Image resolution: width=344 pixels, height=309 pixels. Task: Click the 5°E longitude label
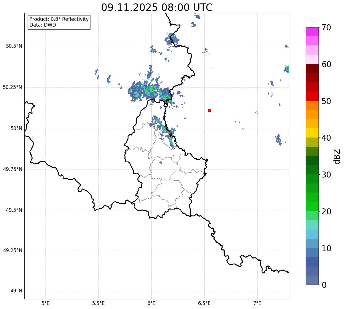click(x=46, y=303)
